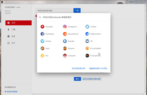The image size is (147, 95).
Task: Click the VK label text
Action: tap(92, 41)
